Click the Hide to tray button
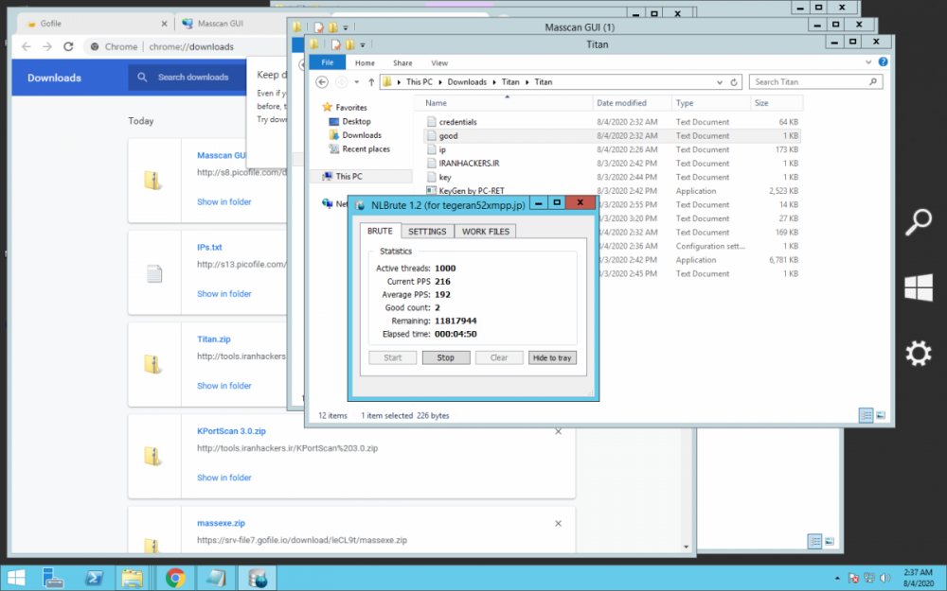Viewport: 947px width, 591px height. click(x=552, y=357)
